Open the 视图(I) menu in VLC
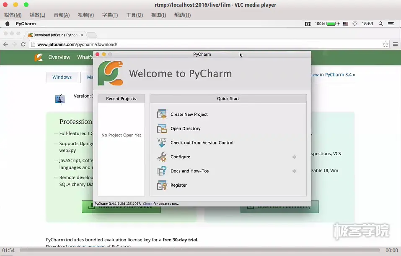The image size is (401, 256). click(x=158, y=15)
